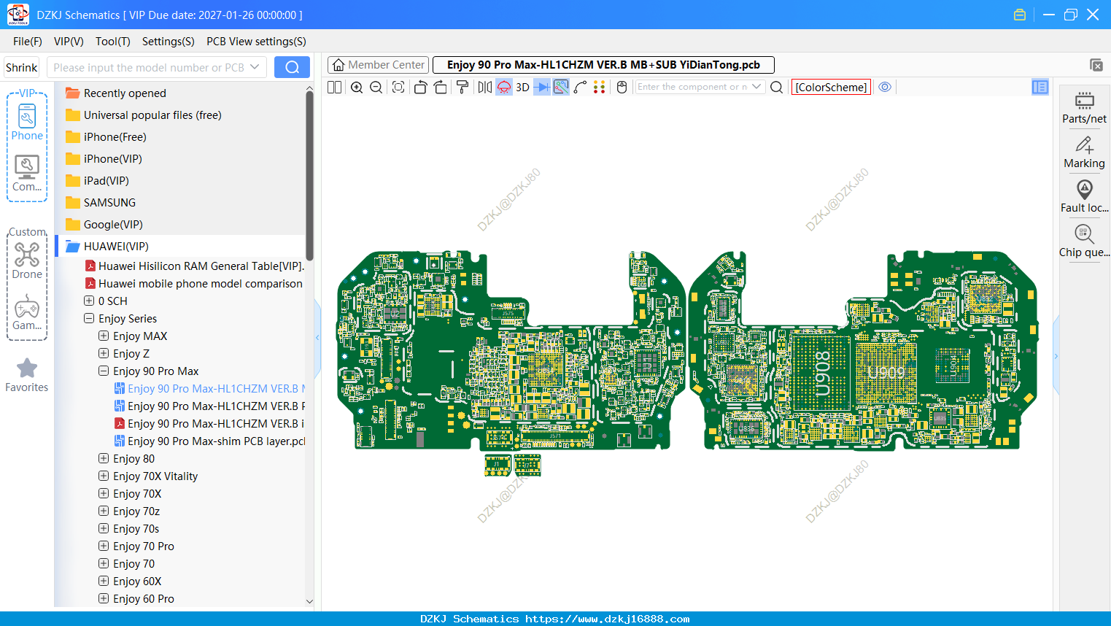The width and height of the screenshot is (1111, 626).
Task: Select the VIP Phone category
Action: (27, 123)
